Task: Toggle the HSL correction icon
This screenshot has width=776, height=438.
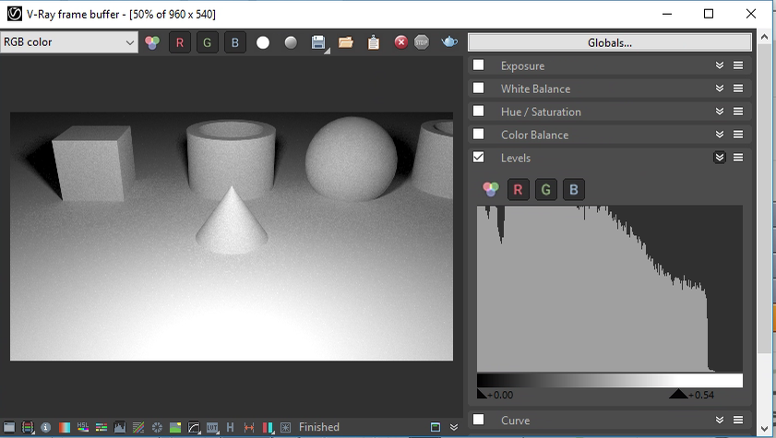Action: (x=83, y=427)
